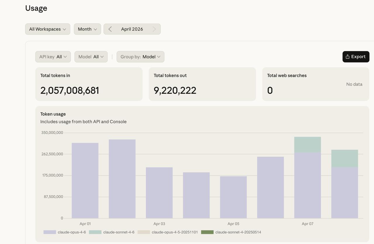Open the Group by Model dropdown
This screenshot has height=244, width=374.
coord(140,57)
